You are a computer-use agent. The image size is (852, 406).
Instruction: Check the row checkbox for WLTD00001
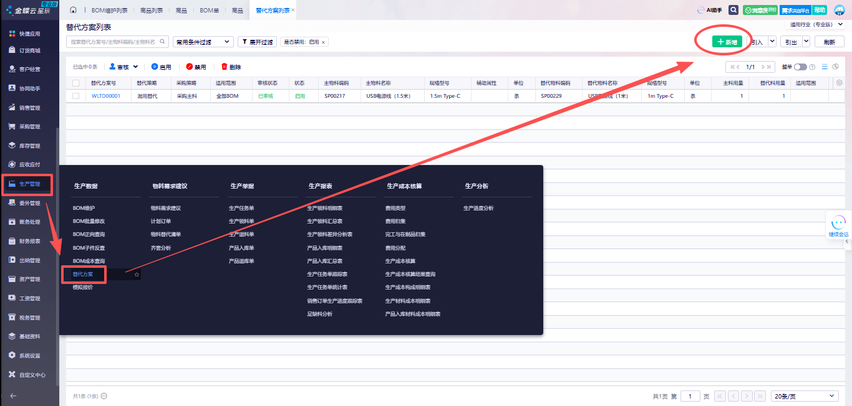[x=75, y=96]
